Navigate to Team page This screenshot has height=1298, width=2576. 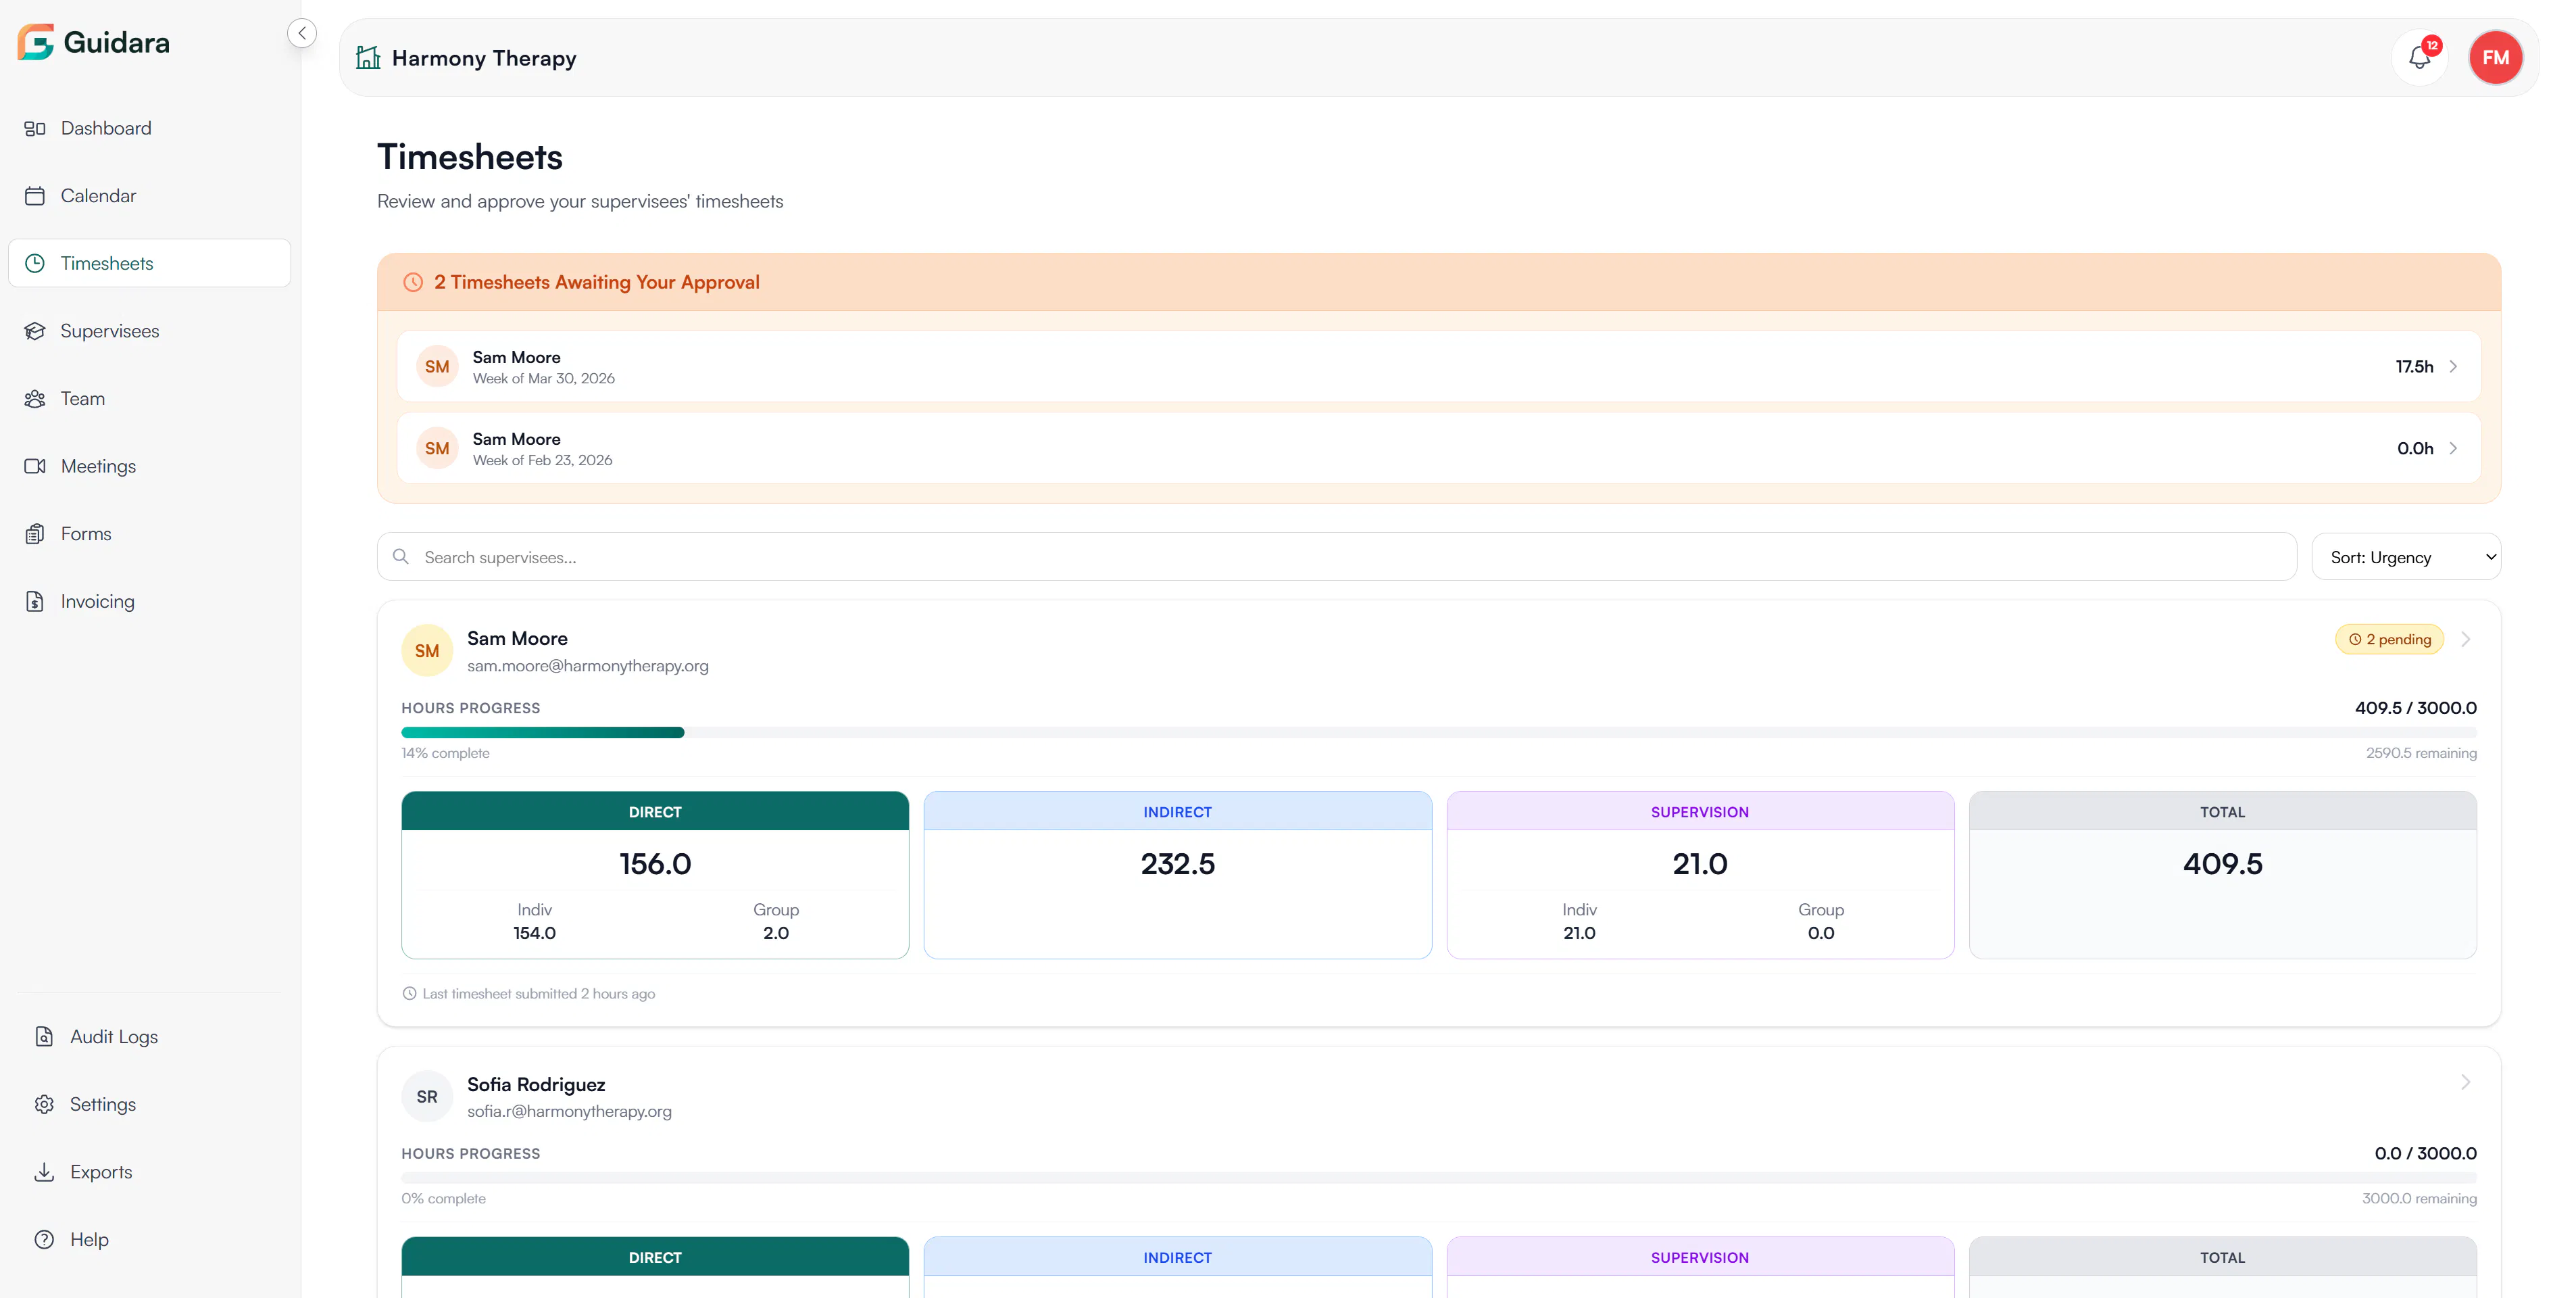pyautogui.click(x=150, y=398)
